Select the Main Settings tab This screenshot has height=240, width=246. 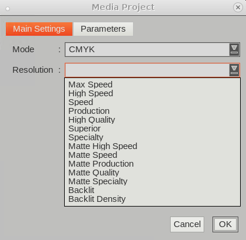point(39,29)
